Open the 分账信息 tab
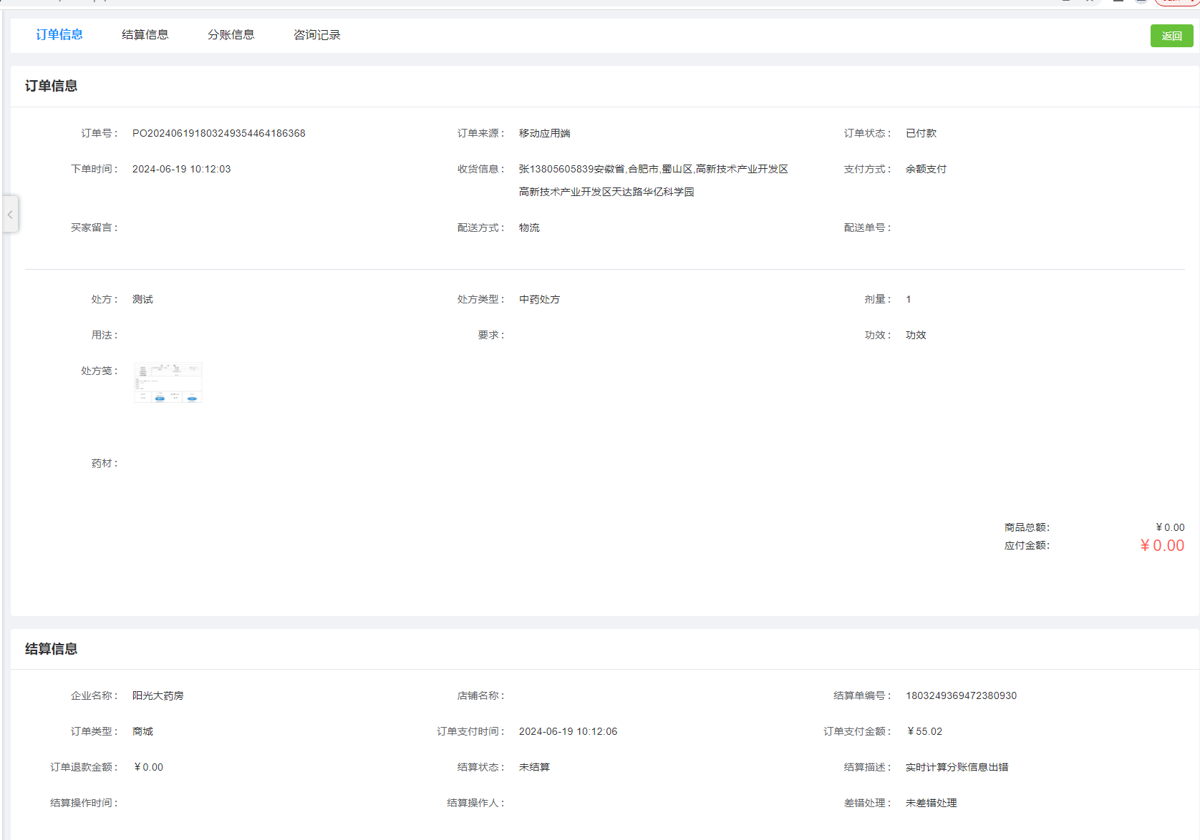The image size is (1200, 840). [x=231, y=35]
